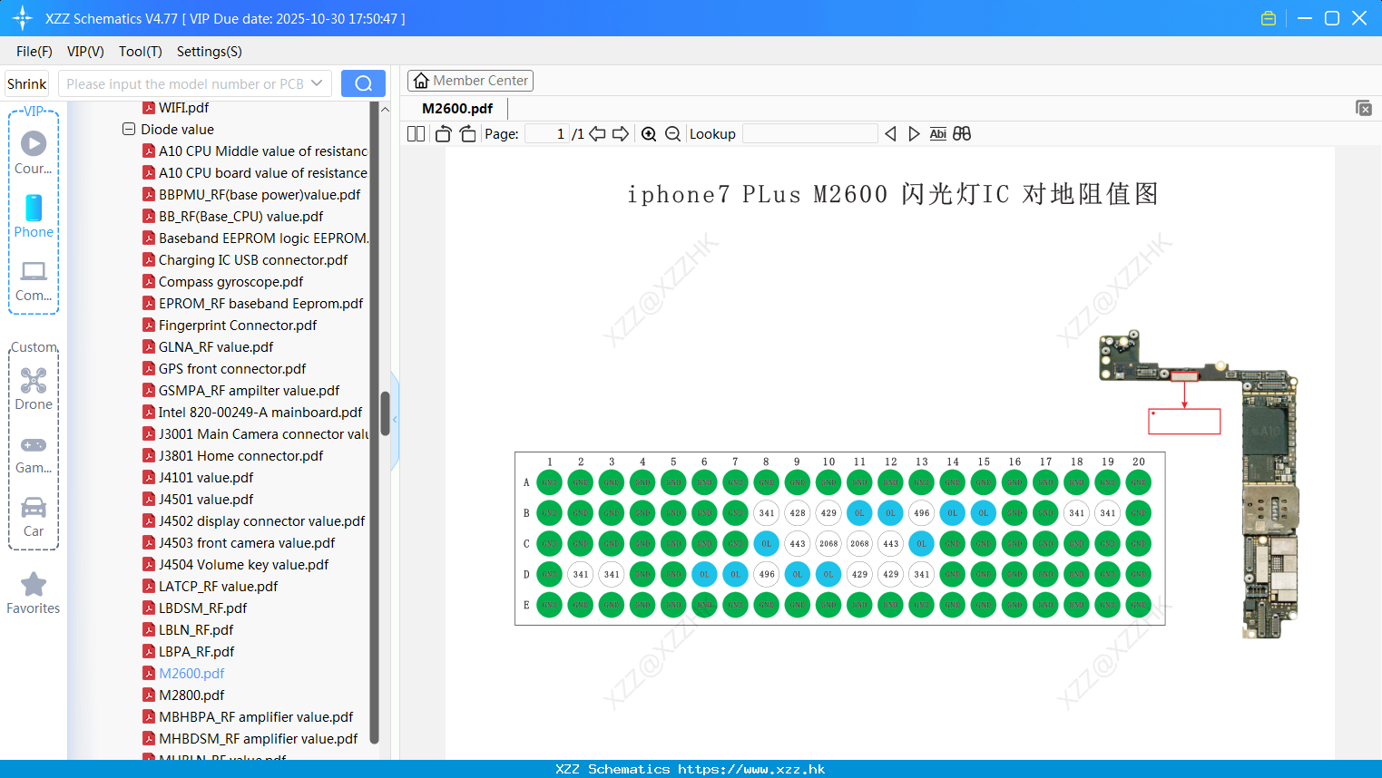Open Favorites star icon

pyautogui.click(x=34, y=594)
